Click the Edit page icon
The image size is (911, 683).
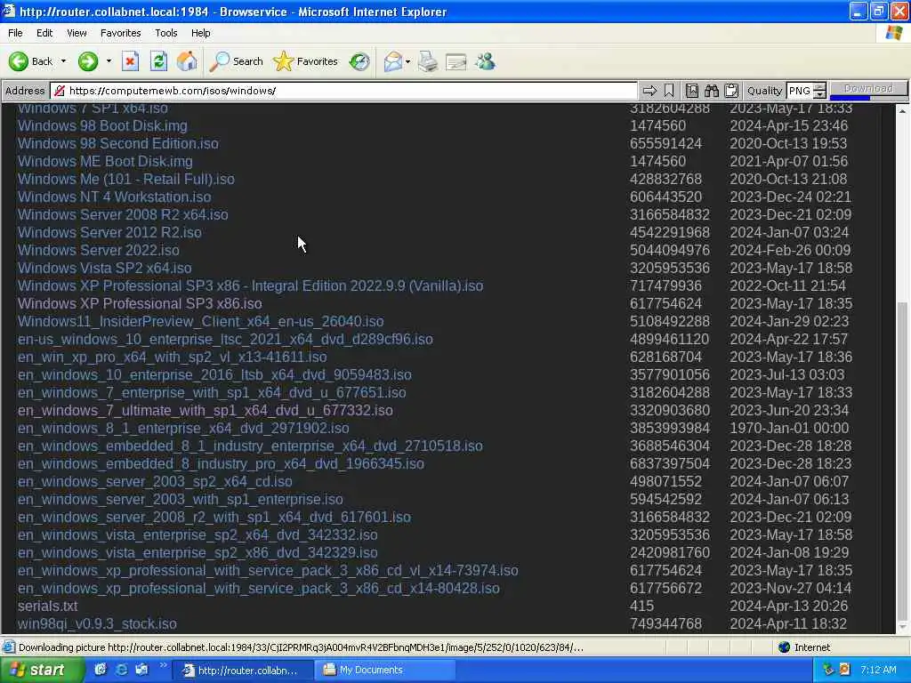(456, 61)
